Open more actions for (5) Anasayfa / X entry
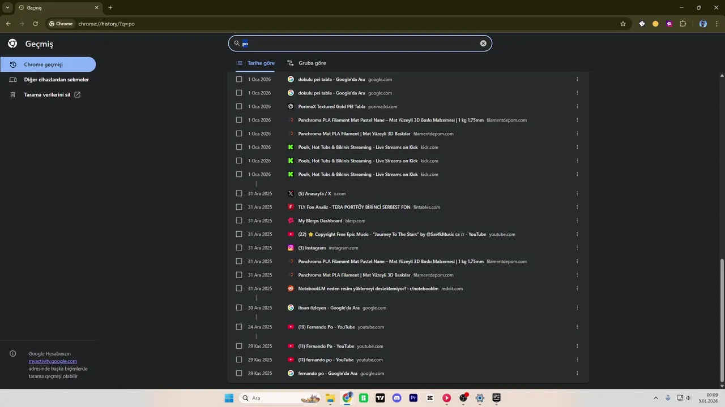The height and width of the screenshot is (407, 725). click(577, 193)
